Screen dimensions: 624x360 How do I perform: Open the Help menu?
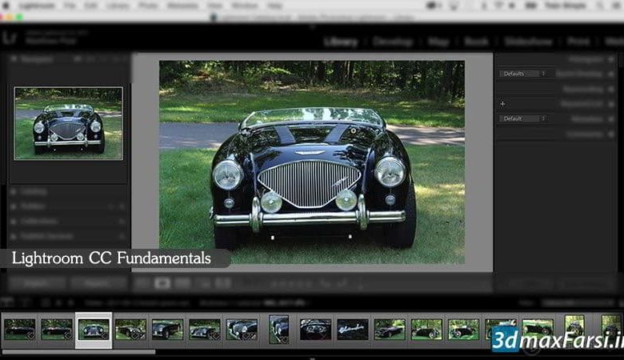(274, 6)
